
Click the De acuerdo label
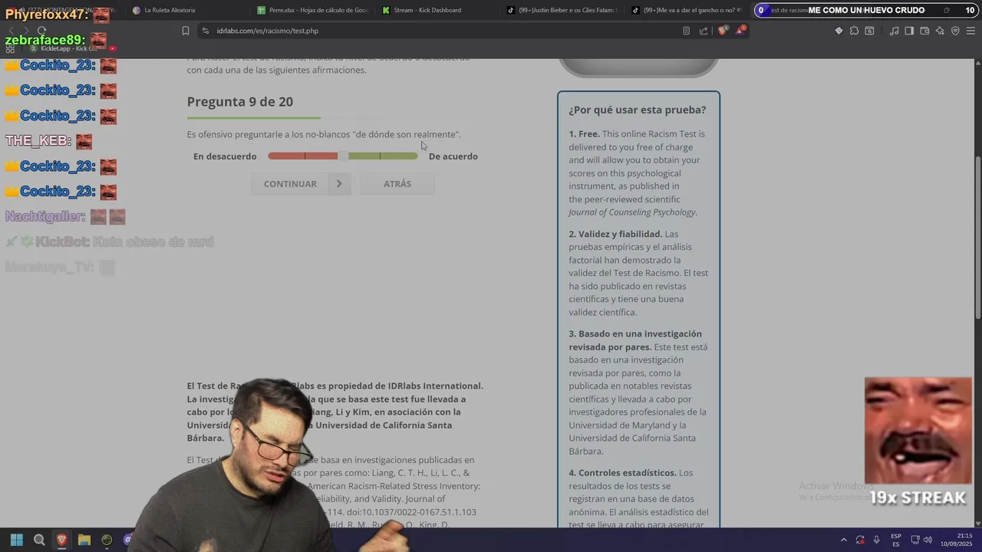(x=453, y=156)
